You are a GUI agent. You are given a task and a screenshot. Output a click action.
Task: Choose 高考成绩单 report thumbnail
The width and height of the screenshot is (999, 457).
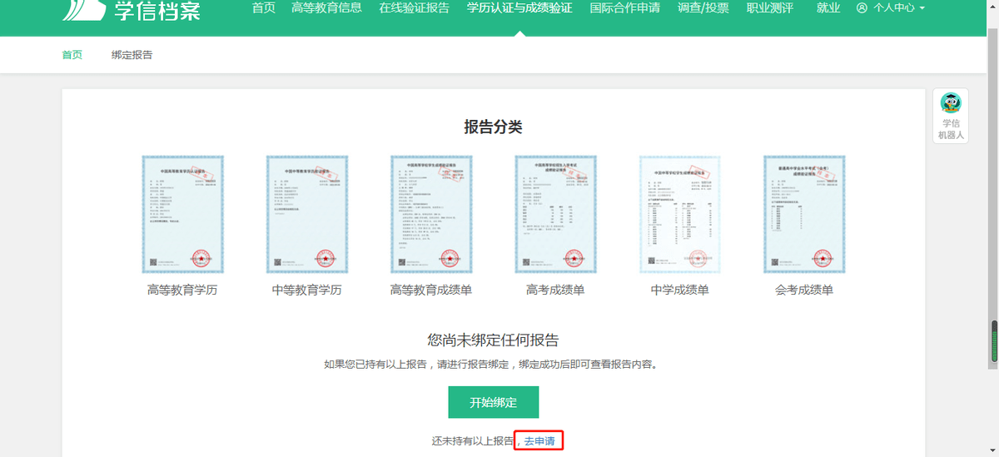pos(555,214)
